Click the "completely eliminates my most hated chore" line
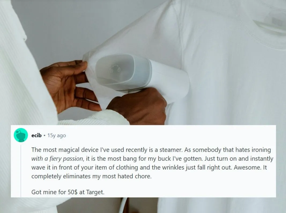The image size is (286, 213). coord(91,176)
